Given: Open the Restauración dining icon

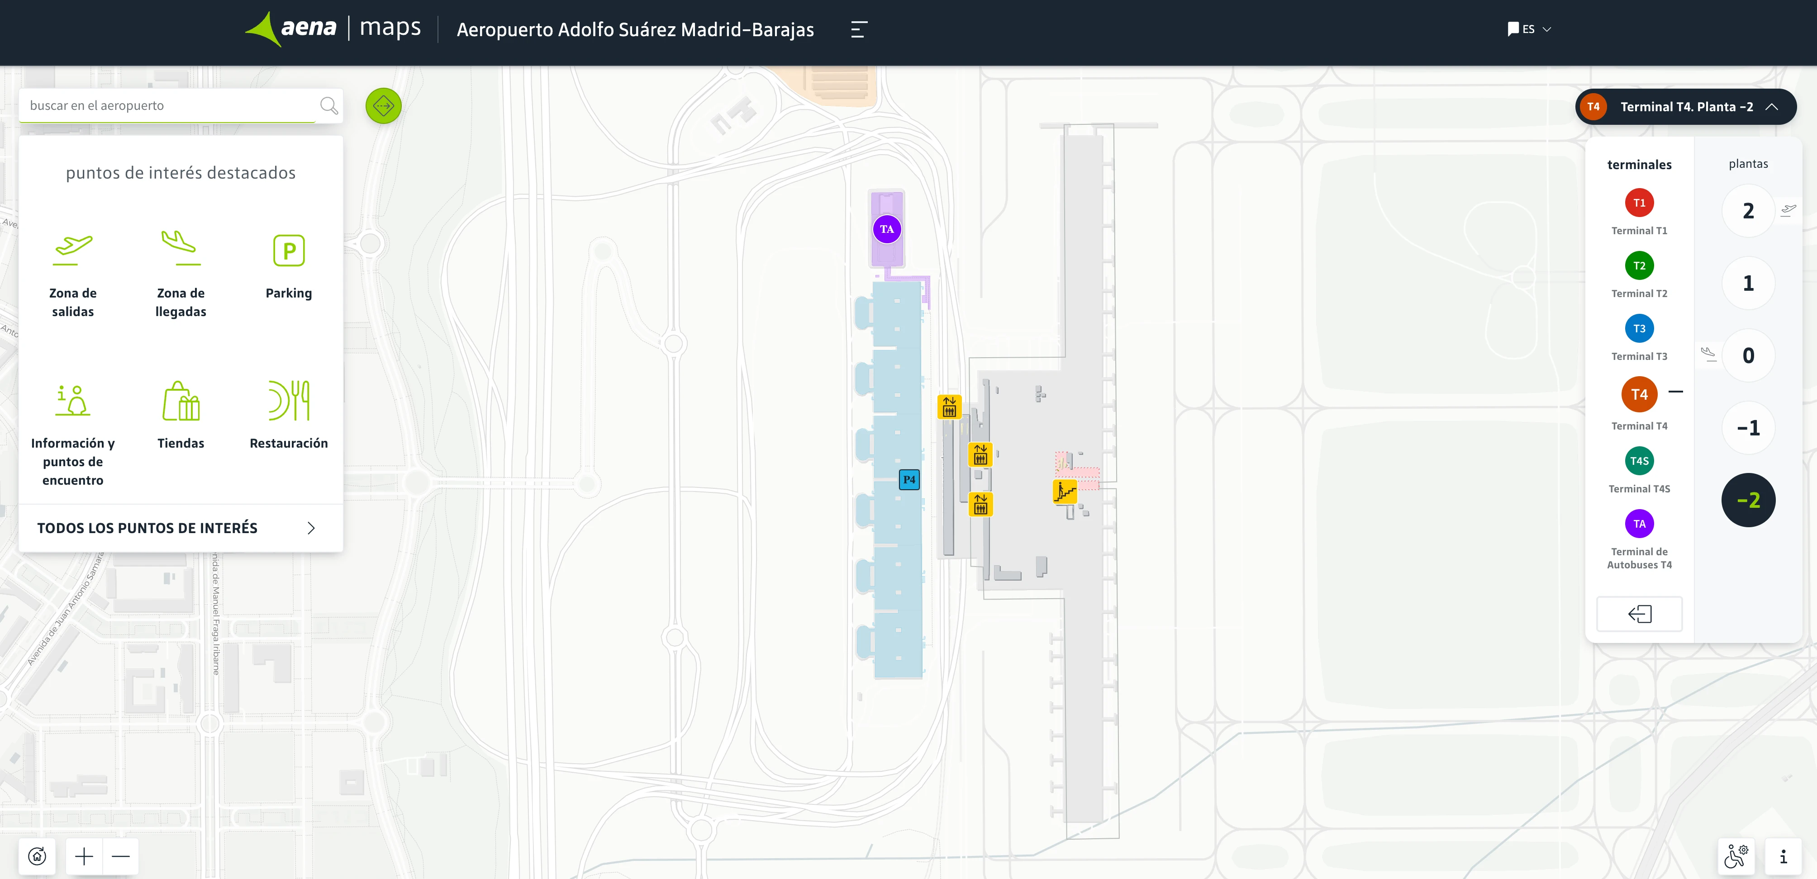Looking at the screenshot, I should [289, 400].
